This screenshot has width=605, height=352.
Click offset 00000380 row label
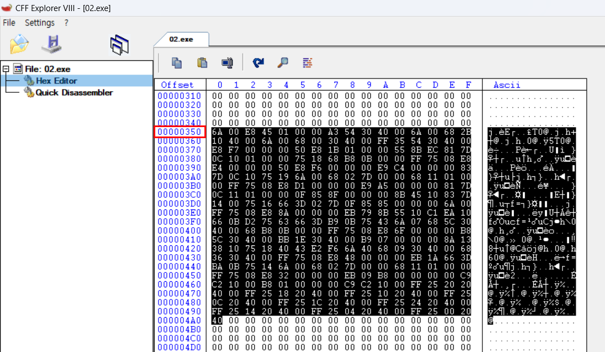[x=180, y=159]
